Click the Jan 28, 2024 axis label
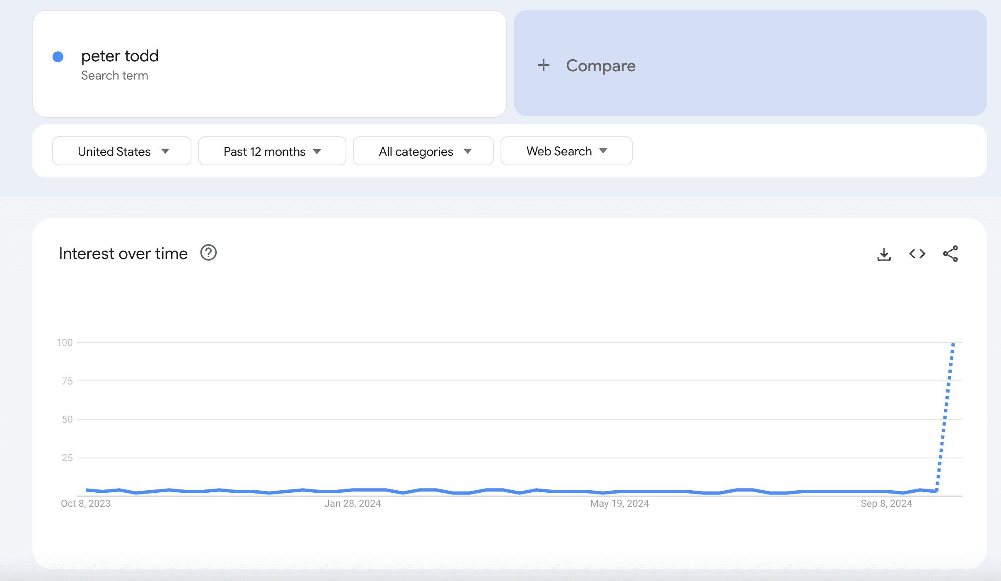Image resolution: width=1001 pixels, height=581 pixels. [352, 504]
